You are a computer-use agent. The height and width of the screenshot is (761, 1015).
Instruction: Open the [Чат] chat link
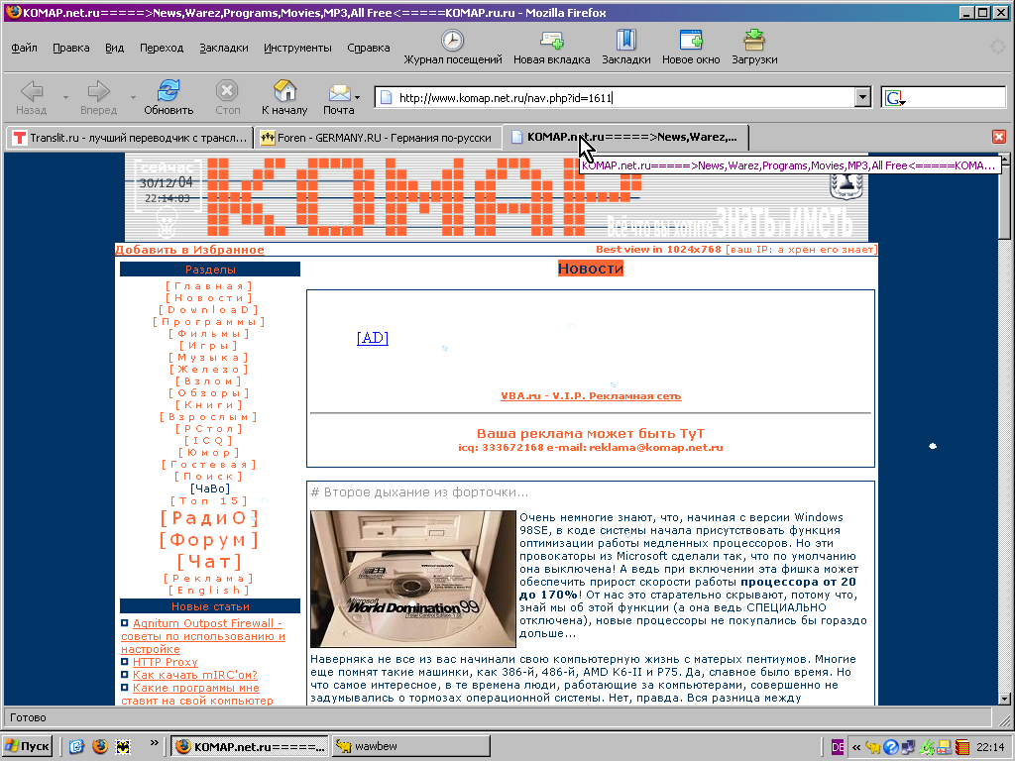pyautogui.click(x=209, y=562)
